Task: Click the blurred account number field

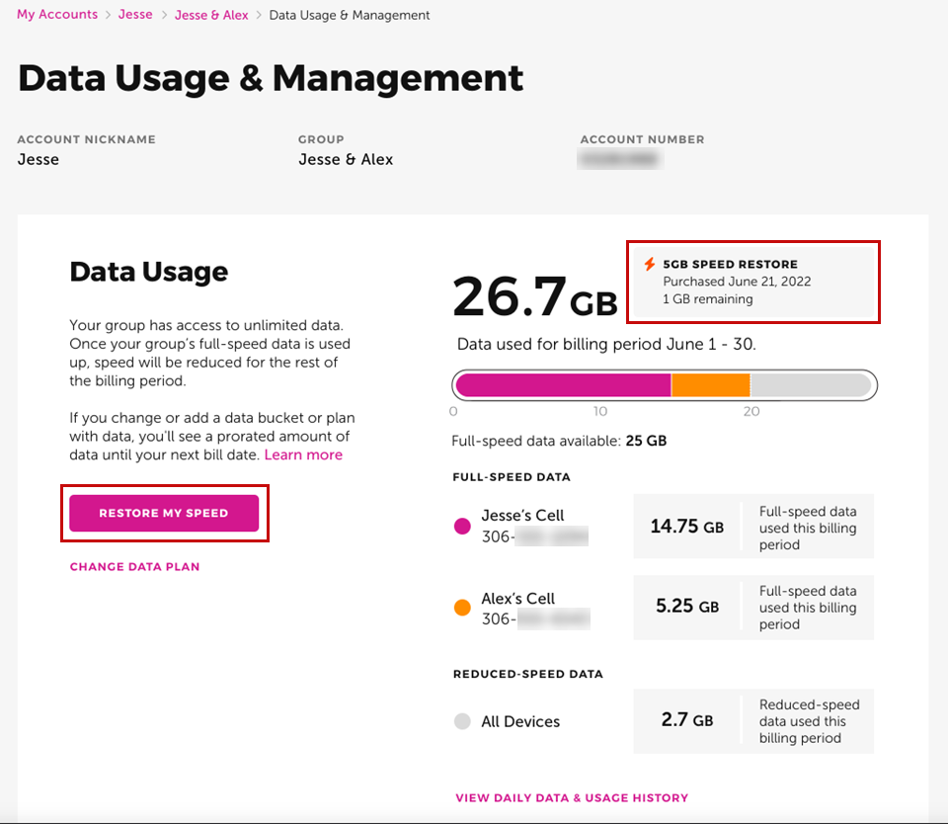Action: [620, 158]
